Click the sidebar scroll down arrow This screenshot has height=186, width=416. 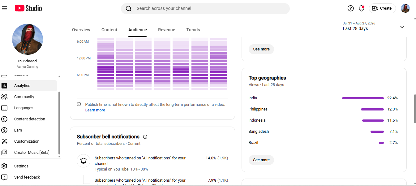59,157
